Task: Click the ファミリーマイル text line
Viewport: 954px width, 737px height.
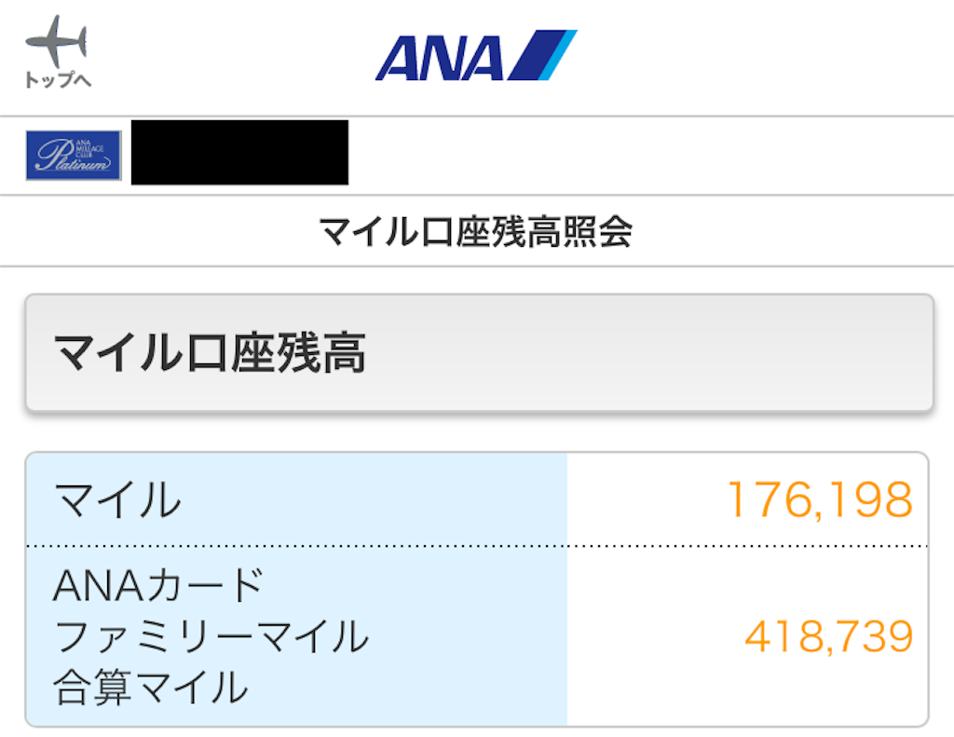Action: [x=211, y=637]
